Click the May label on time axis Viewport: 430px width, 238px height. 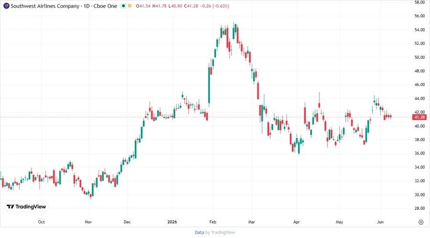point(340,222)
